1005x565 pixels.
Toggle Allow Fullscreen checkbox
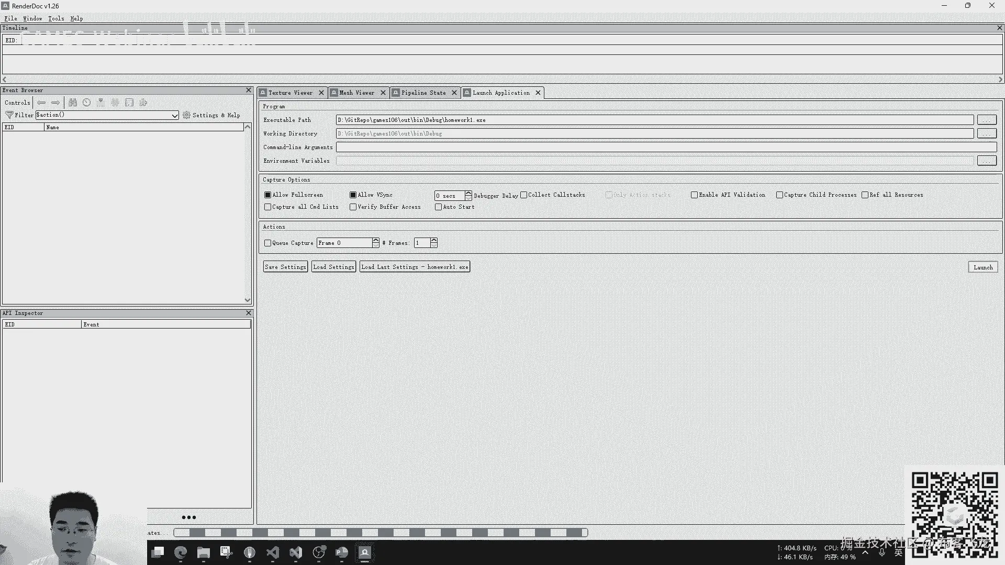pyautogui.click(x=268, y=195)
